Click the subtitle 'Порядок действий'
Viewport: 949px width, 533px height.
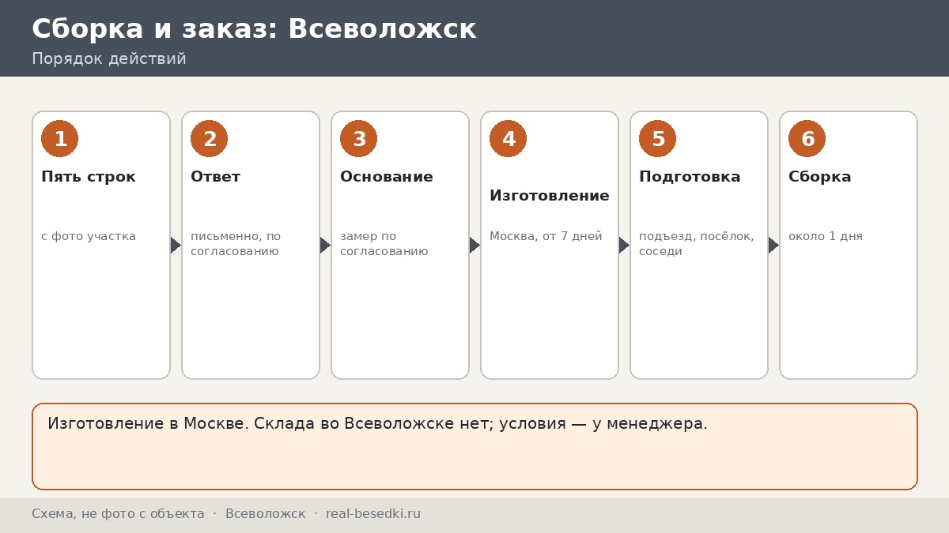pos(109,59)
